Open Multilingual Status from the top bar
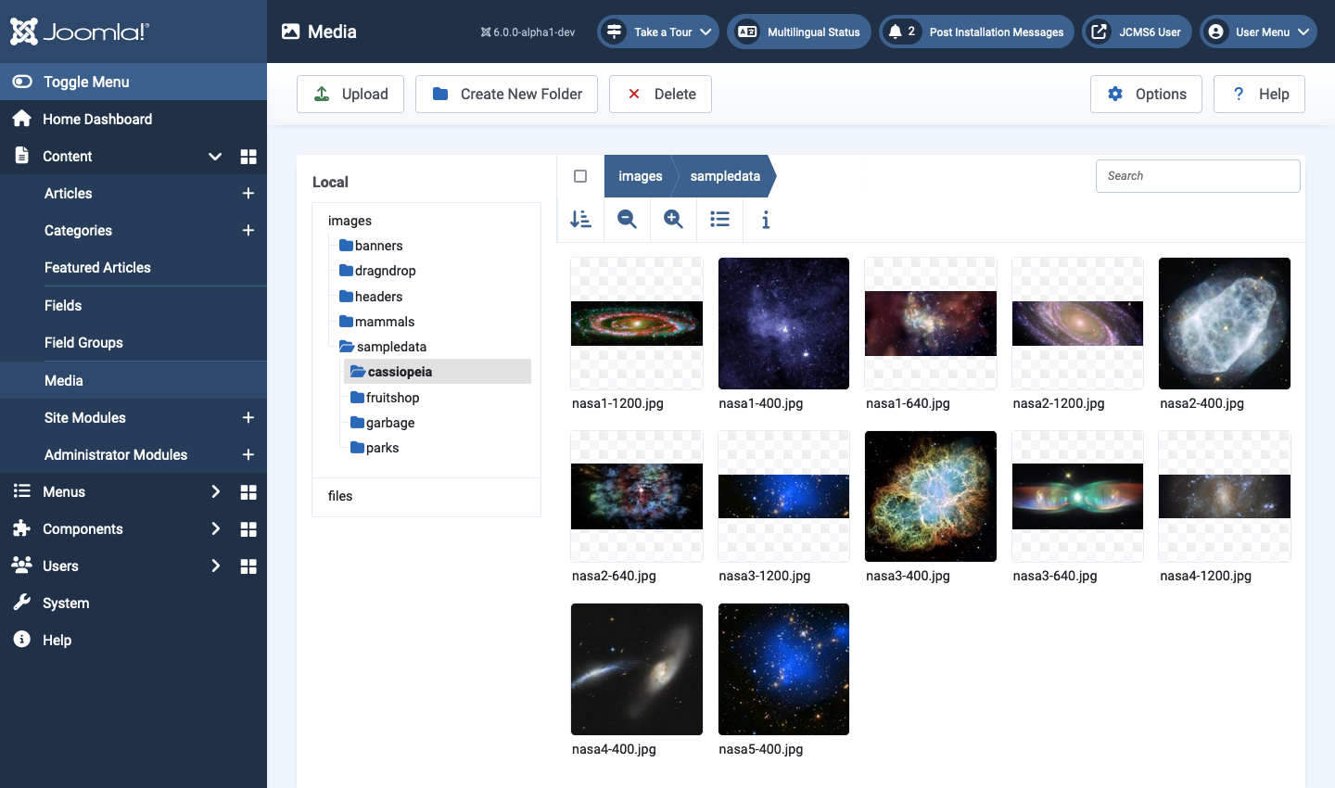This screenshot has width=1335, height=788. pos(798,32)
